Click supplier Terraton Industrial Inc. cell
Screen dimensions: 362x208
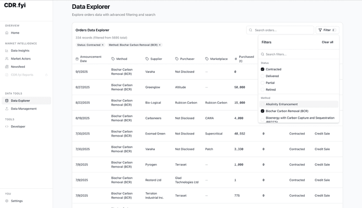pos(154,196)
